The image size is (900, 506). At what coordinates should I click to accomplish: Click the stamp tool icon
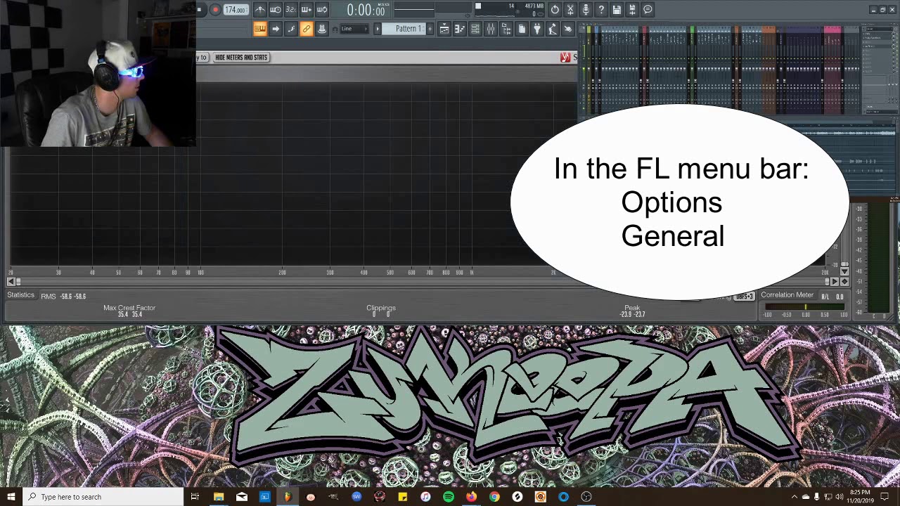pyautogui.click(x=322, y=29)
